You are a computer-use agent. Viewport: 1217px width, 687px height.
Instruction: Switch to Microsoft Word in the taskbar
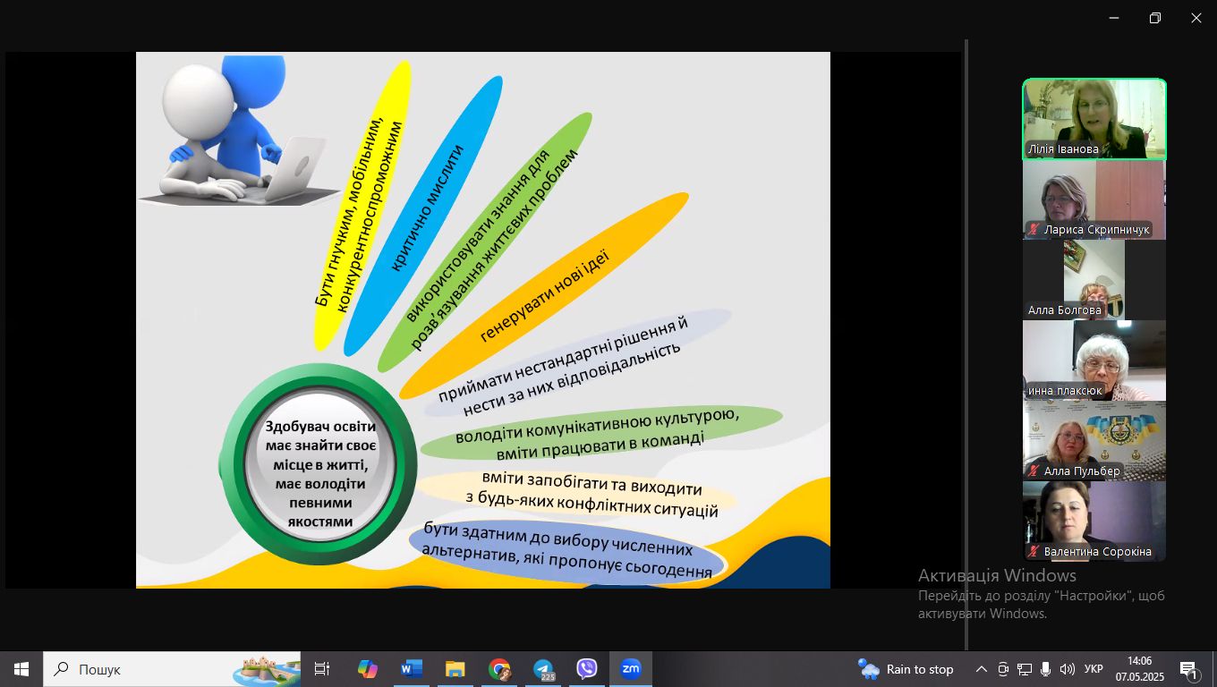[x=412, y=669]
